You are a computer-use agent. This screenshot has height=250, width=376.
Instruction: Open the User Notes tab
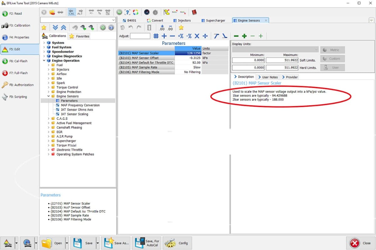[268, 77]
